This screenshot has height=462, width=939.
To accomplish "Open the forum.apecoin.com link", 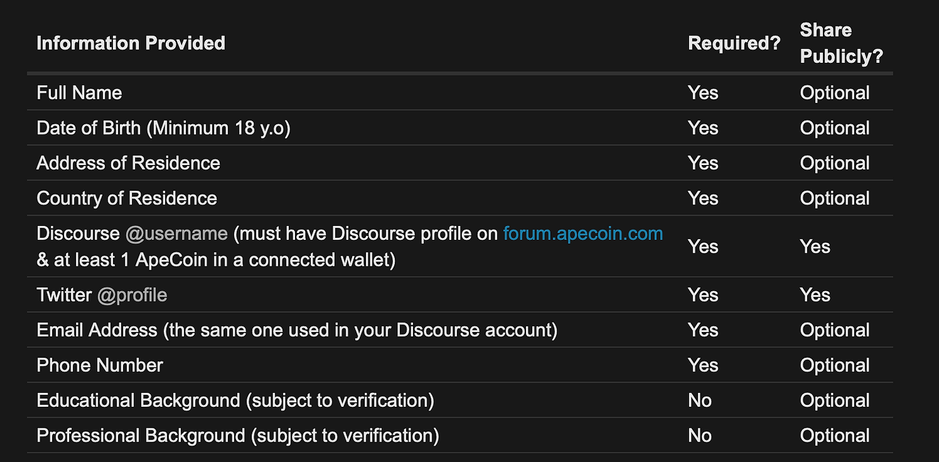I will coord(582,234).
